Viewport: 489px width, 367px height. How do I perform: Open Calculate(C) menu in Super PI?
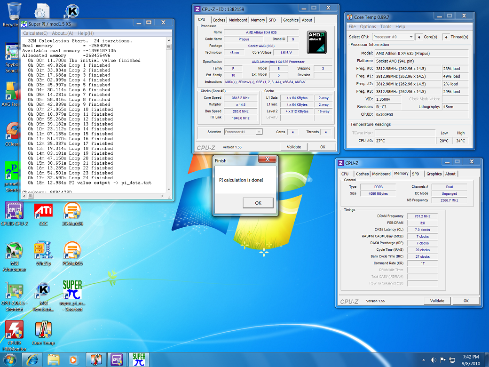coord(35,33)
